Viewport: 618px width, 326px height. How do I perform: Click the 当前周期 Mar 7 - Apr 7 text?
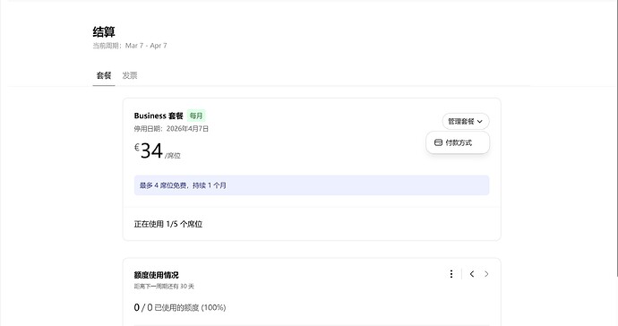[130, 46]
